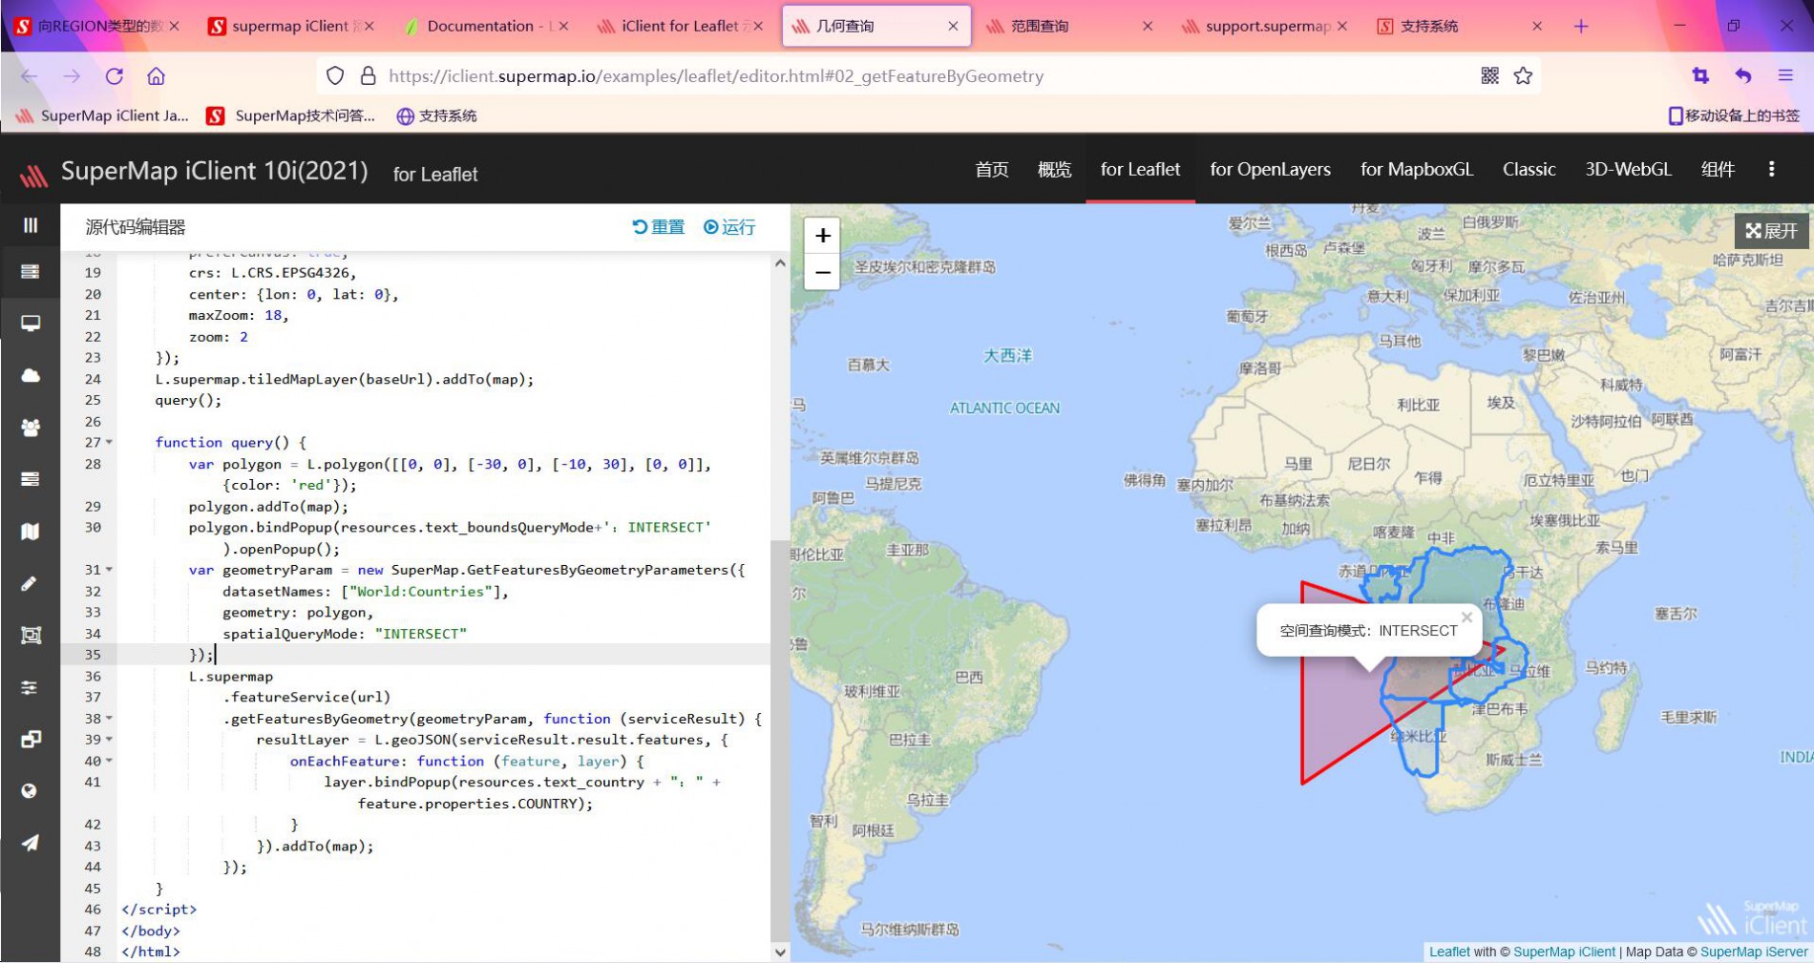The height and width of the screenshot is (963, 1814).
Task: Open the server category icon in sidebar
Action: pyautogui.click(x=31, y=272)
